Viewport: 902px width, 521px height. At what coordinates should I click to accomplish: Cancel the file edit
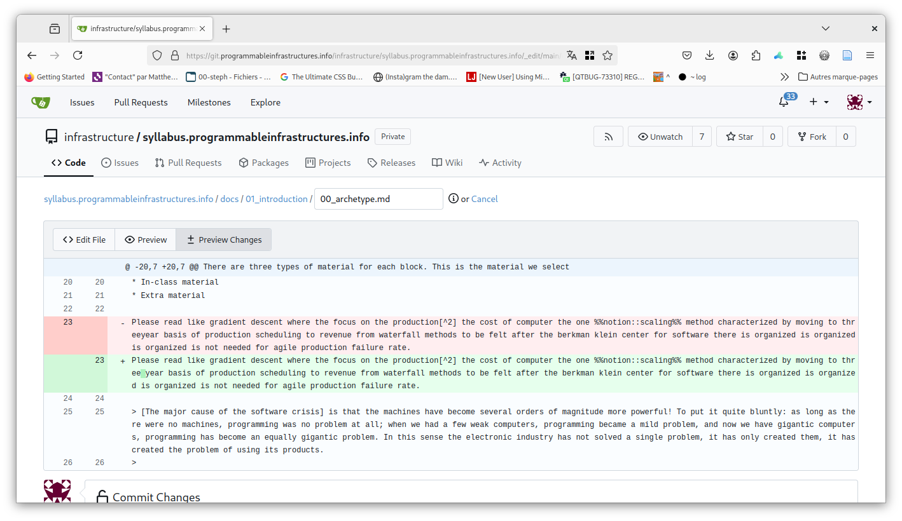coord(484,199)
